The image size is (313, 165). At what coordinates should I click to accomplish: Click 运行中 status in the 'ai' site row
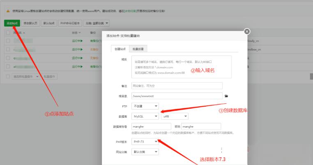coord(77,67)
